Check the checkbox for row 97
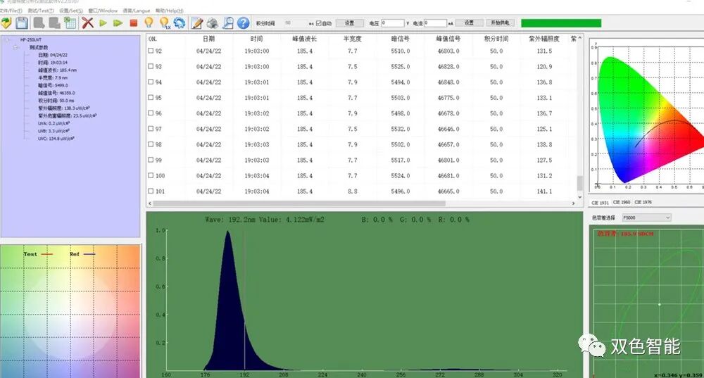The width and height of the screenshot is (704, 378). 151,129
